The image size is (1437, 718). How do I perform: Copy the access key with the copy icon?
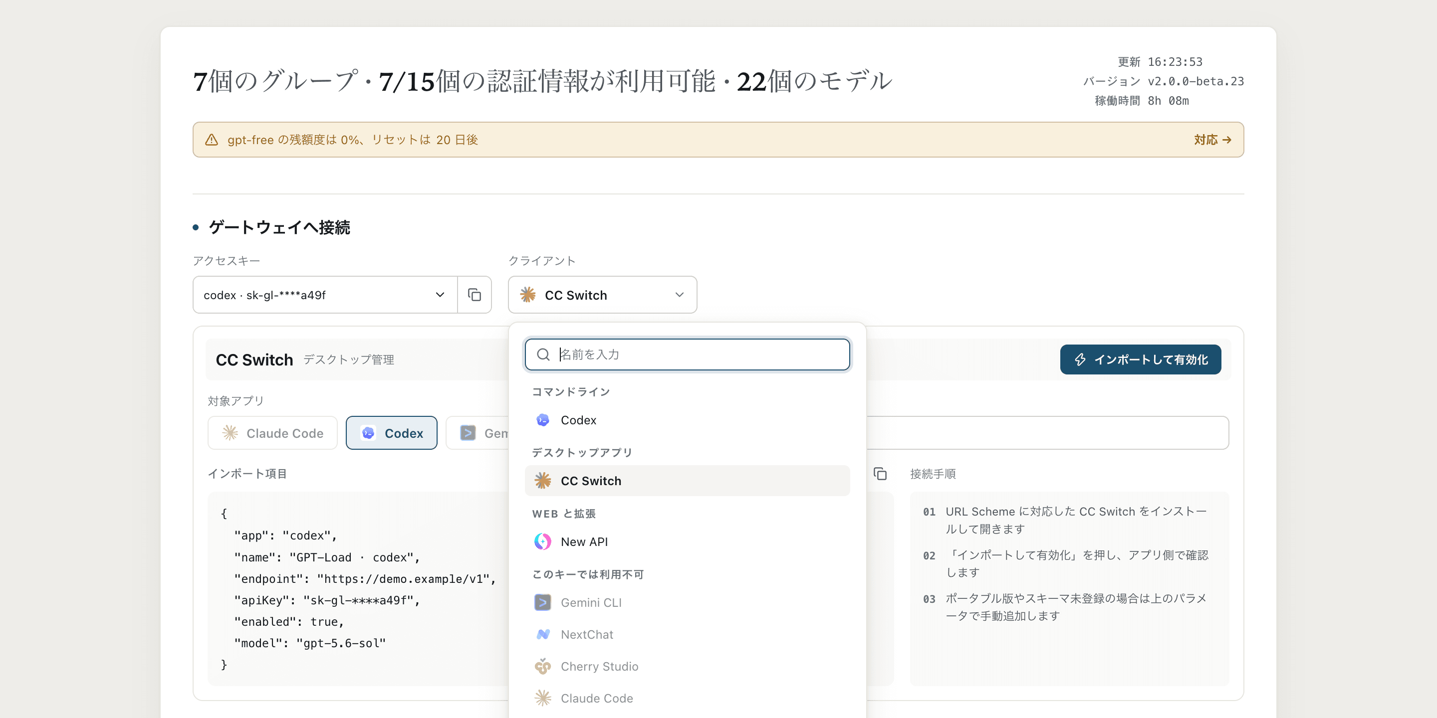point(474,295)
